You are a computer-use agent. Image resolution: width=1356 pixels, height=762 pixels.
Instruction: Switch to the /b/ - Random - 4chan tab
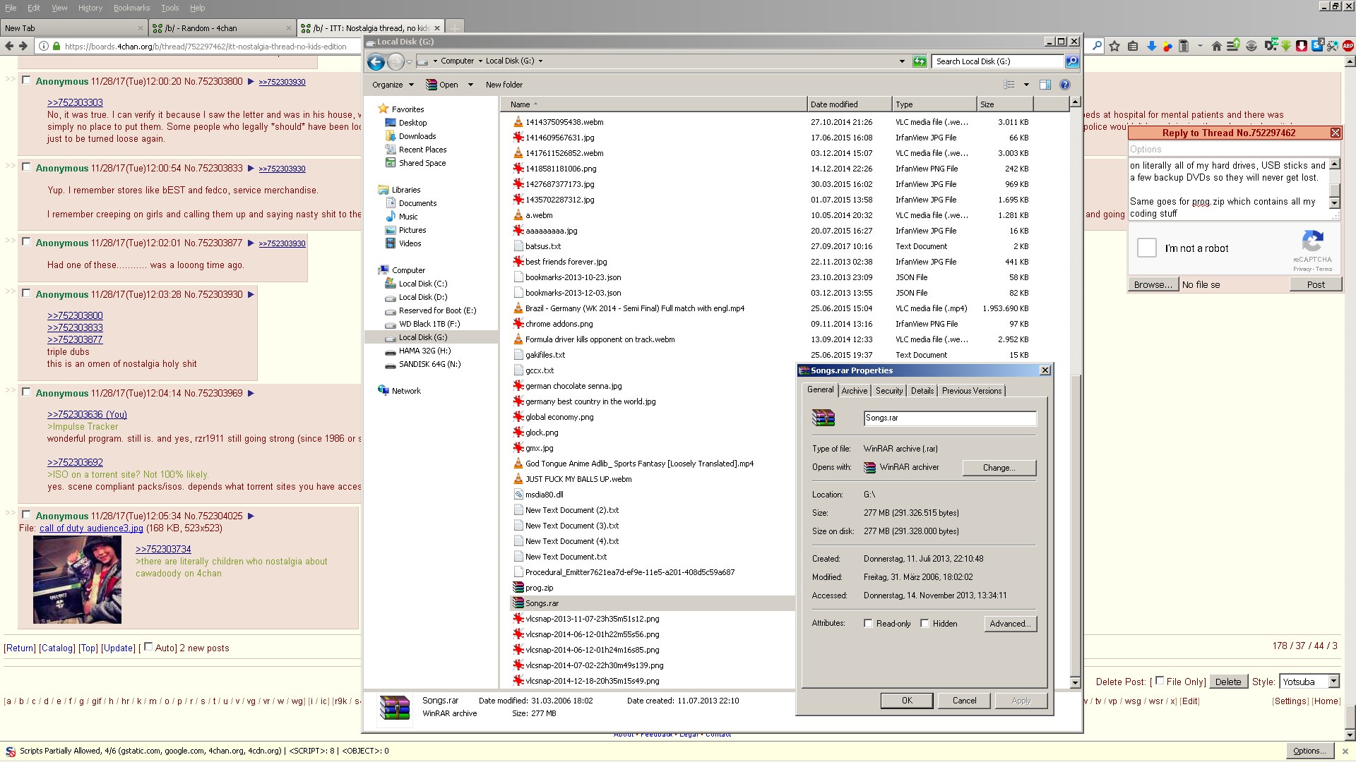click(x=222, y=28)
